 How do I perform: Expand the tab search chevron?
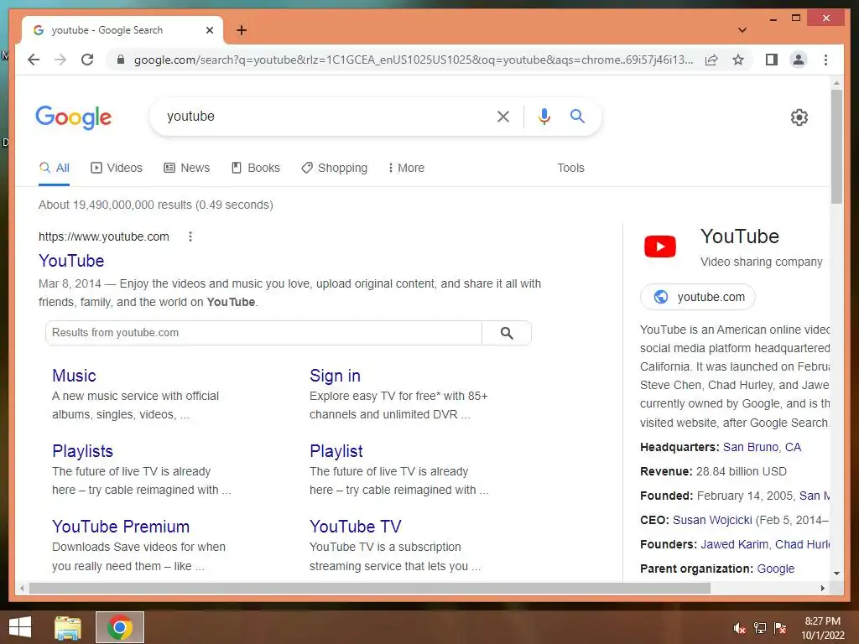pyautogui.click(x=742, y=30)
